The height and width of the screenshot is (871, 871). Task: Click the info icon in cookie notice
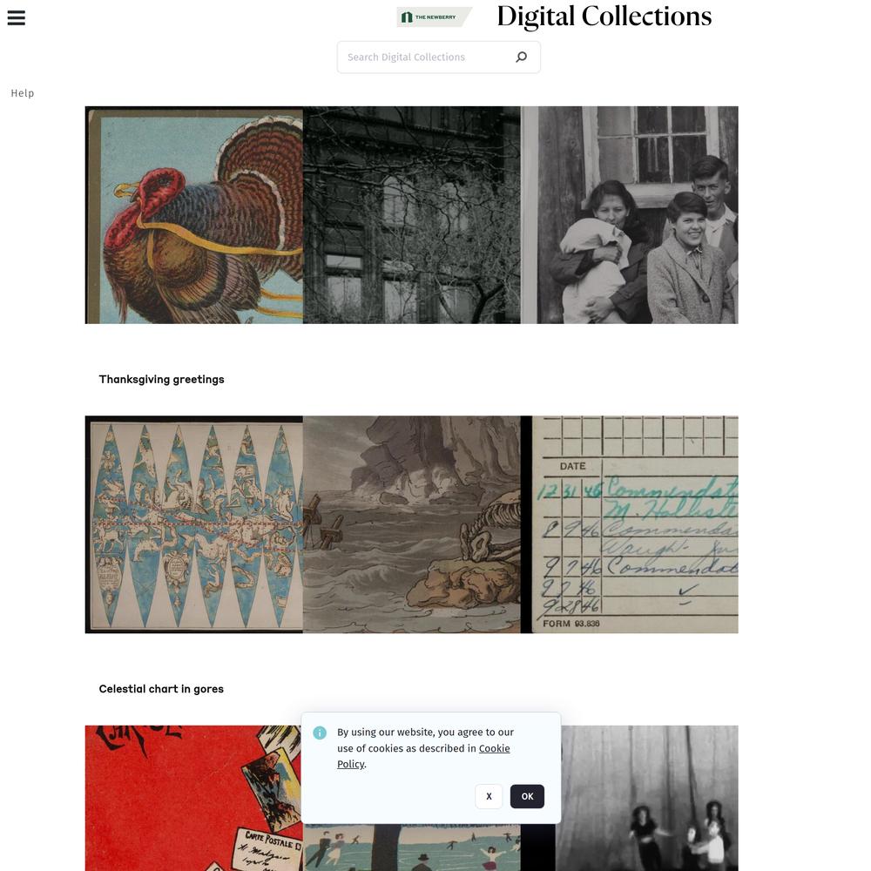click(320, 733)
